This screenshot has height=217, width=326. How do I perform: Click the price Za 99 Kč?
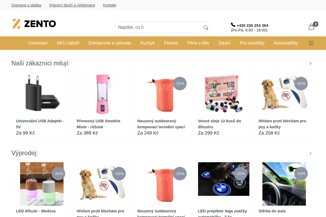point(25,133)
